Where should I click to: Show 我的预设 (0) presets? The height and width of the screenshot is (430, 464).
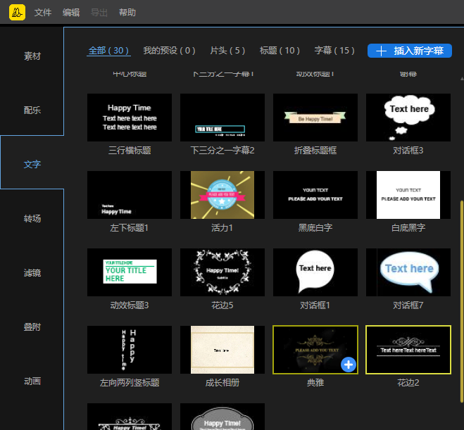(169, 51)
